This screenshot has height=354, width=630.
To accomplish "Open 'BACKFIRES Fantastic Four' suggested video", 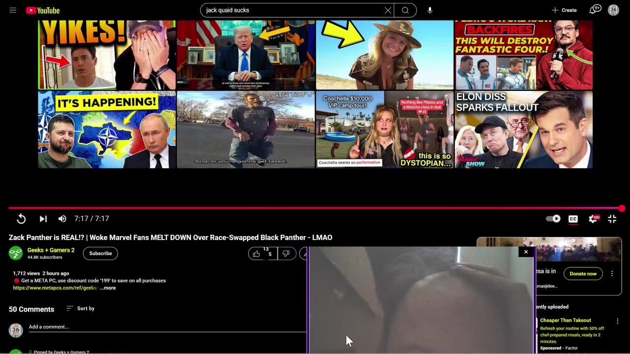I will point(524,55).
